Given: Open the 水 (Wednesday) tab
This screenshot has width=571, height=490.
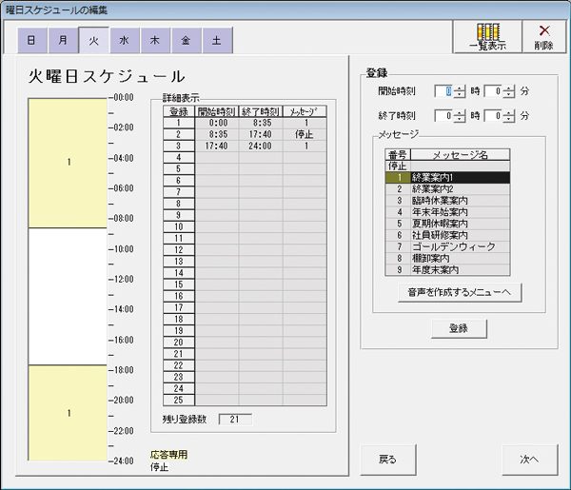Looking at the screenshot, I should (x=124, y=41).
